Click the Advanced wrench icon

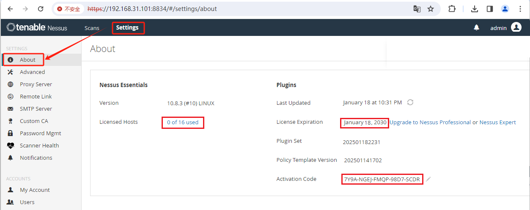pyautogui.click(x=11, y=72)
